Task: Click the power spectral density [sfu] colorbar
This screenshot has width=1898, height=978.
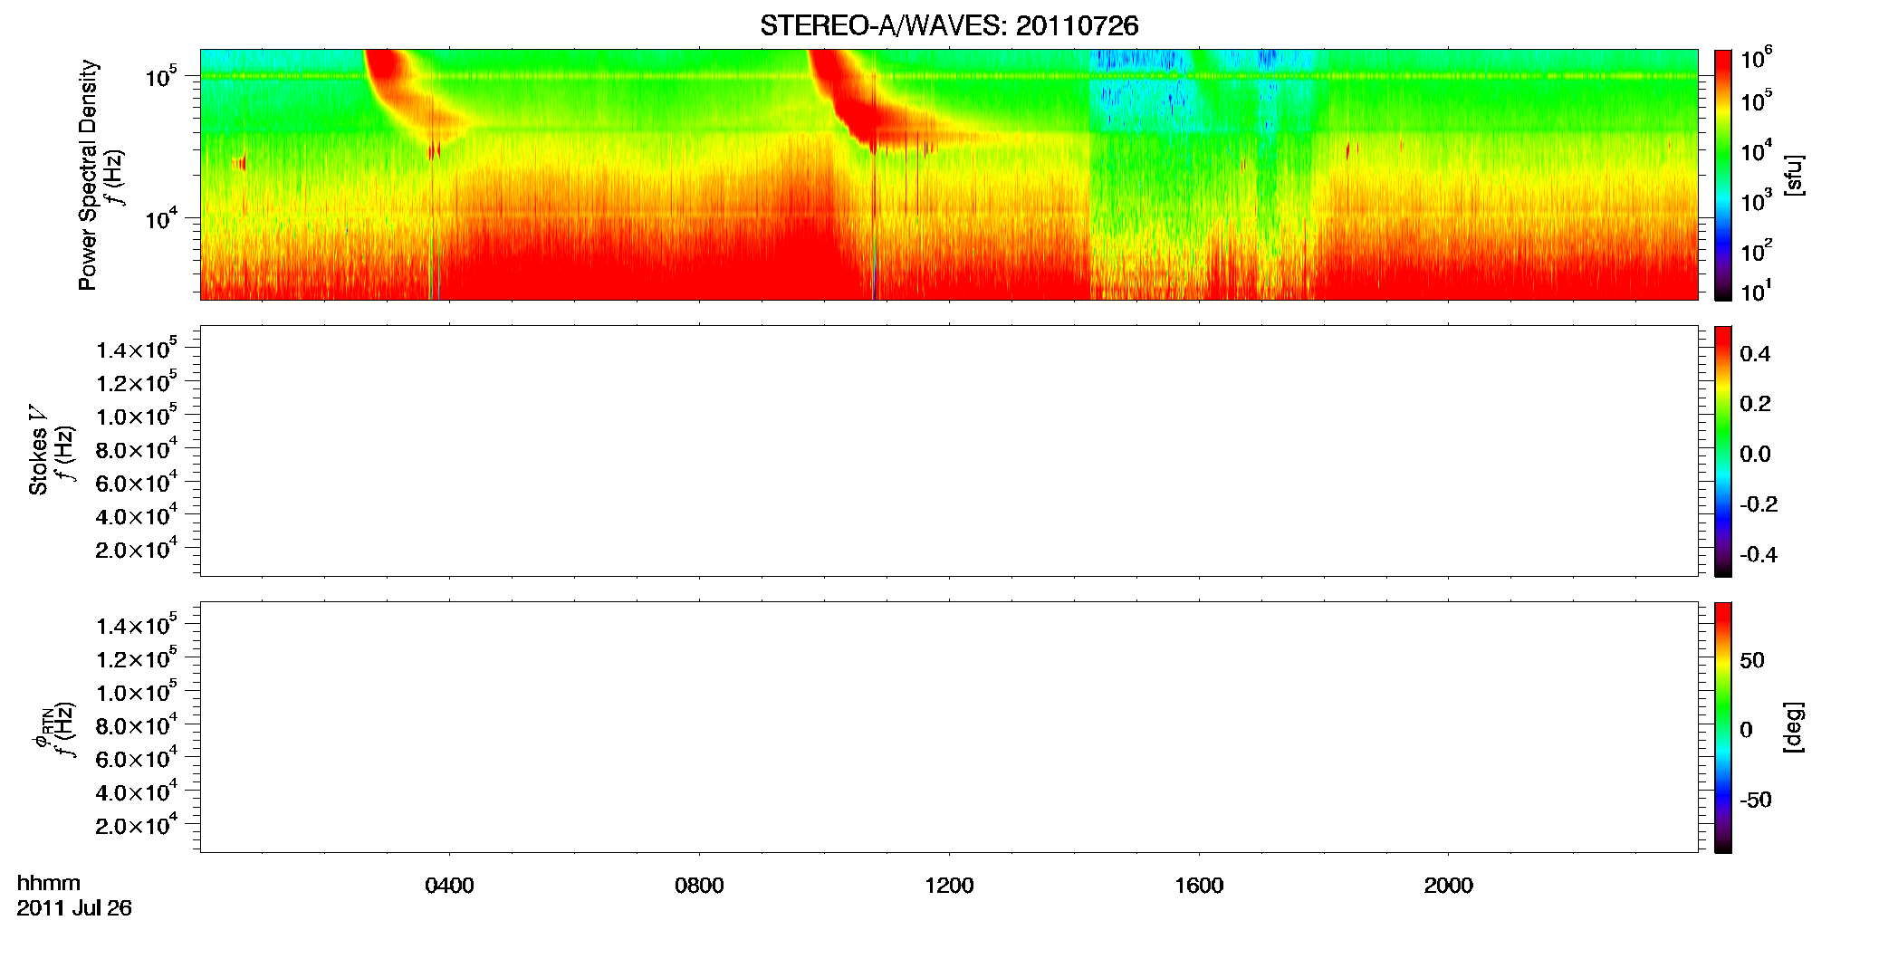Action: 1723,175
